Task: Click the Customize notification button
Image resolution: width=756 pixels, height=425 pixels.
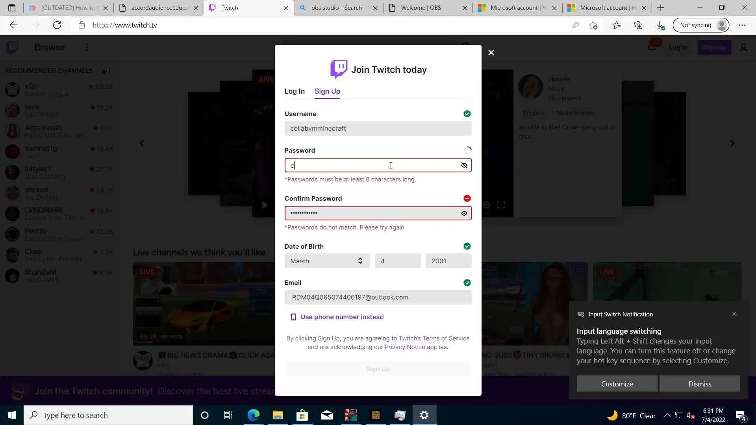Action: pos(617,384)
